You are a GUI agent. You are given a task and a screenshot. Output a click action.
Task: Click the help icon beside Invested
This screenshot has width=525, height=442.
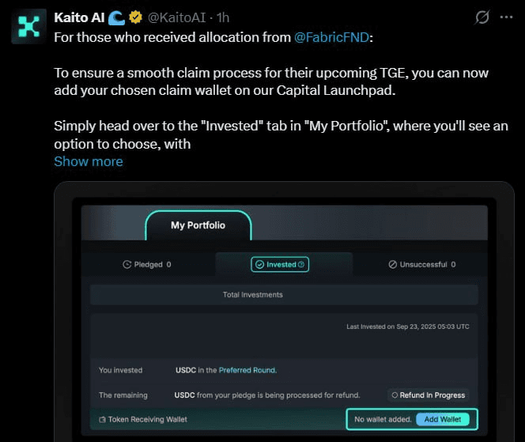pos(301,265)
